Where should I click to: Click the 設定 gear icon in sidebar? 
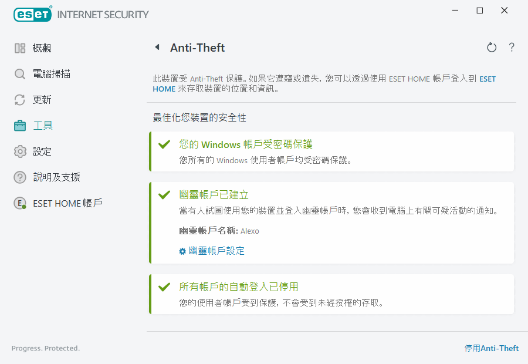pyautogui.click(x=20, y=151)
